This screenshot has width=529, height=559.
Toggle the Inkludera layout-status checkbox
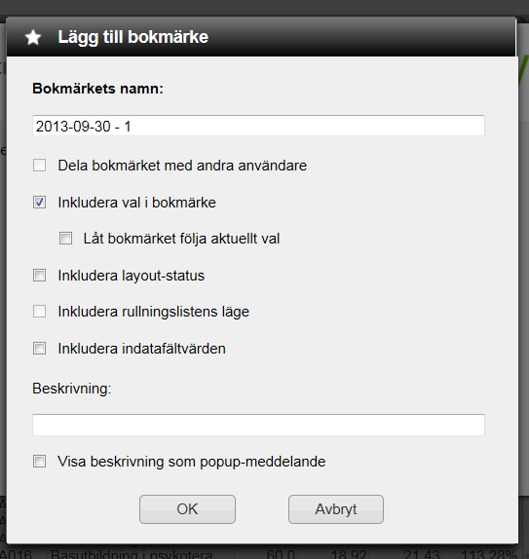pos(39,276)
